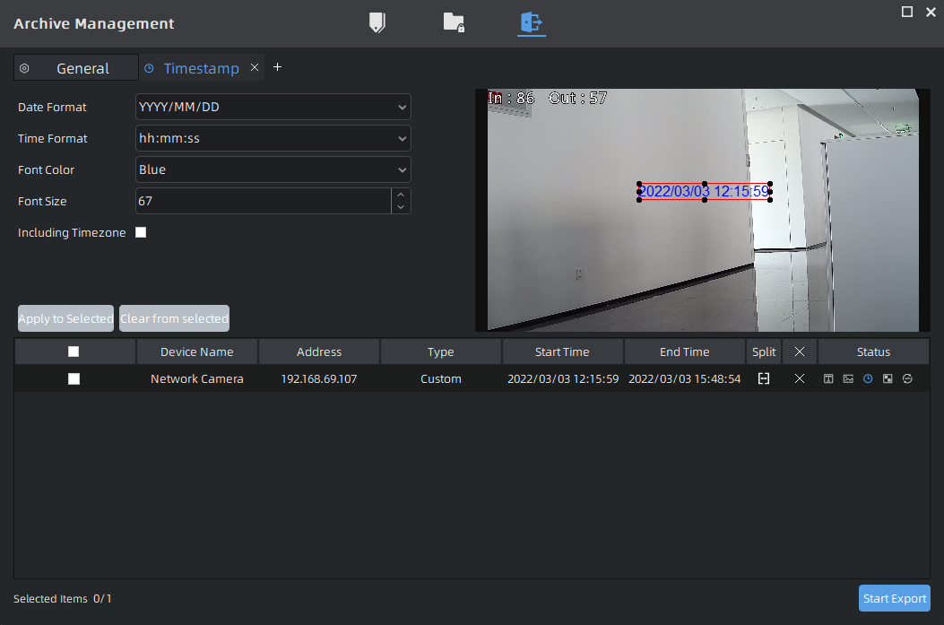Switch to the General tab
Viewport: 944px width, 625px height.
coord(77,68)
